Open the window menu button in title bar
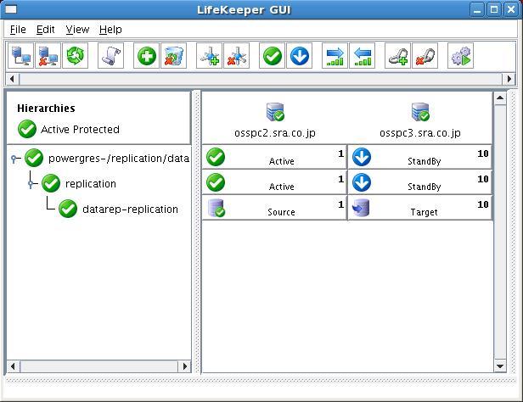 (11, 9)
